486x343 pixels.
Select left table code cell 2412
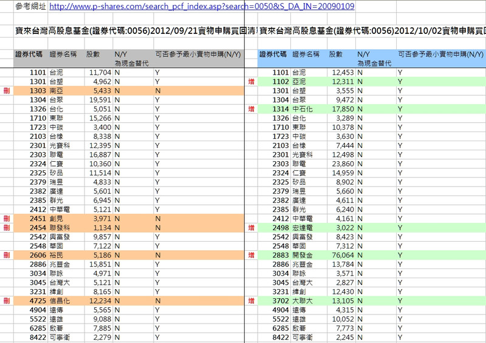coord(38,210)
